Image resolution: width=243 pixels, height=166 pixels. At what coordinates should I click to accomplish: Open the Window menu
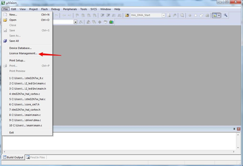[x=106, y=9]
